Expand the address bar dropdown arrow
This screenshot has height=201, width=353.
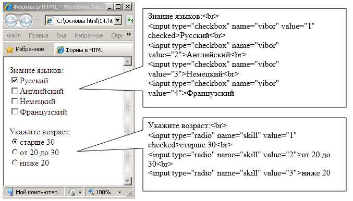117,21
